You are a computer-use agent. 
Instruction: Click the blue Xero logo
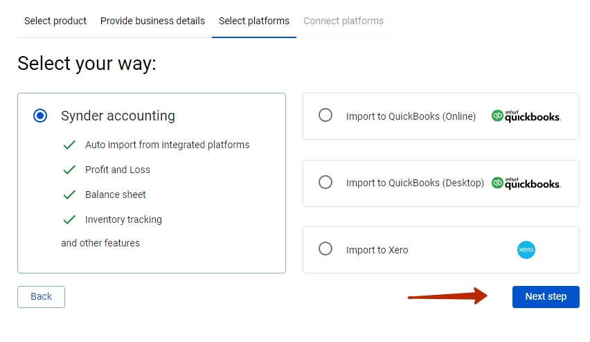(x=526, y=250)
